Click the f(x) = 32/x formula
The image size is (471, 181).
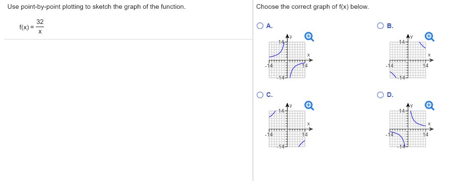coord(32,27)
